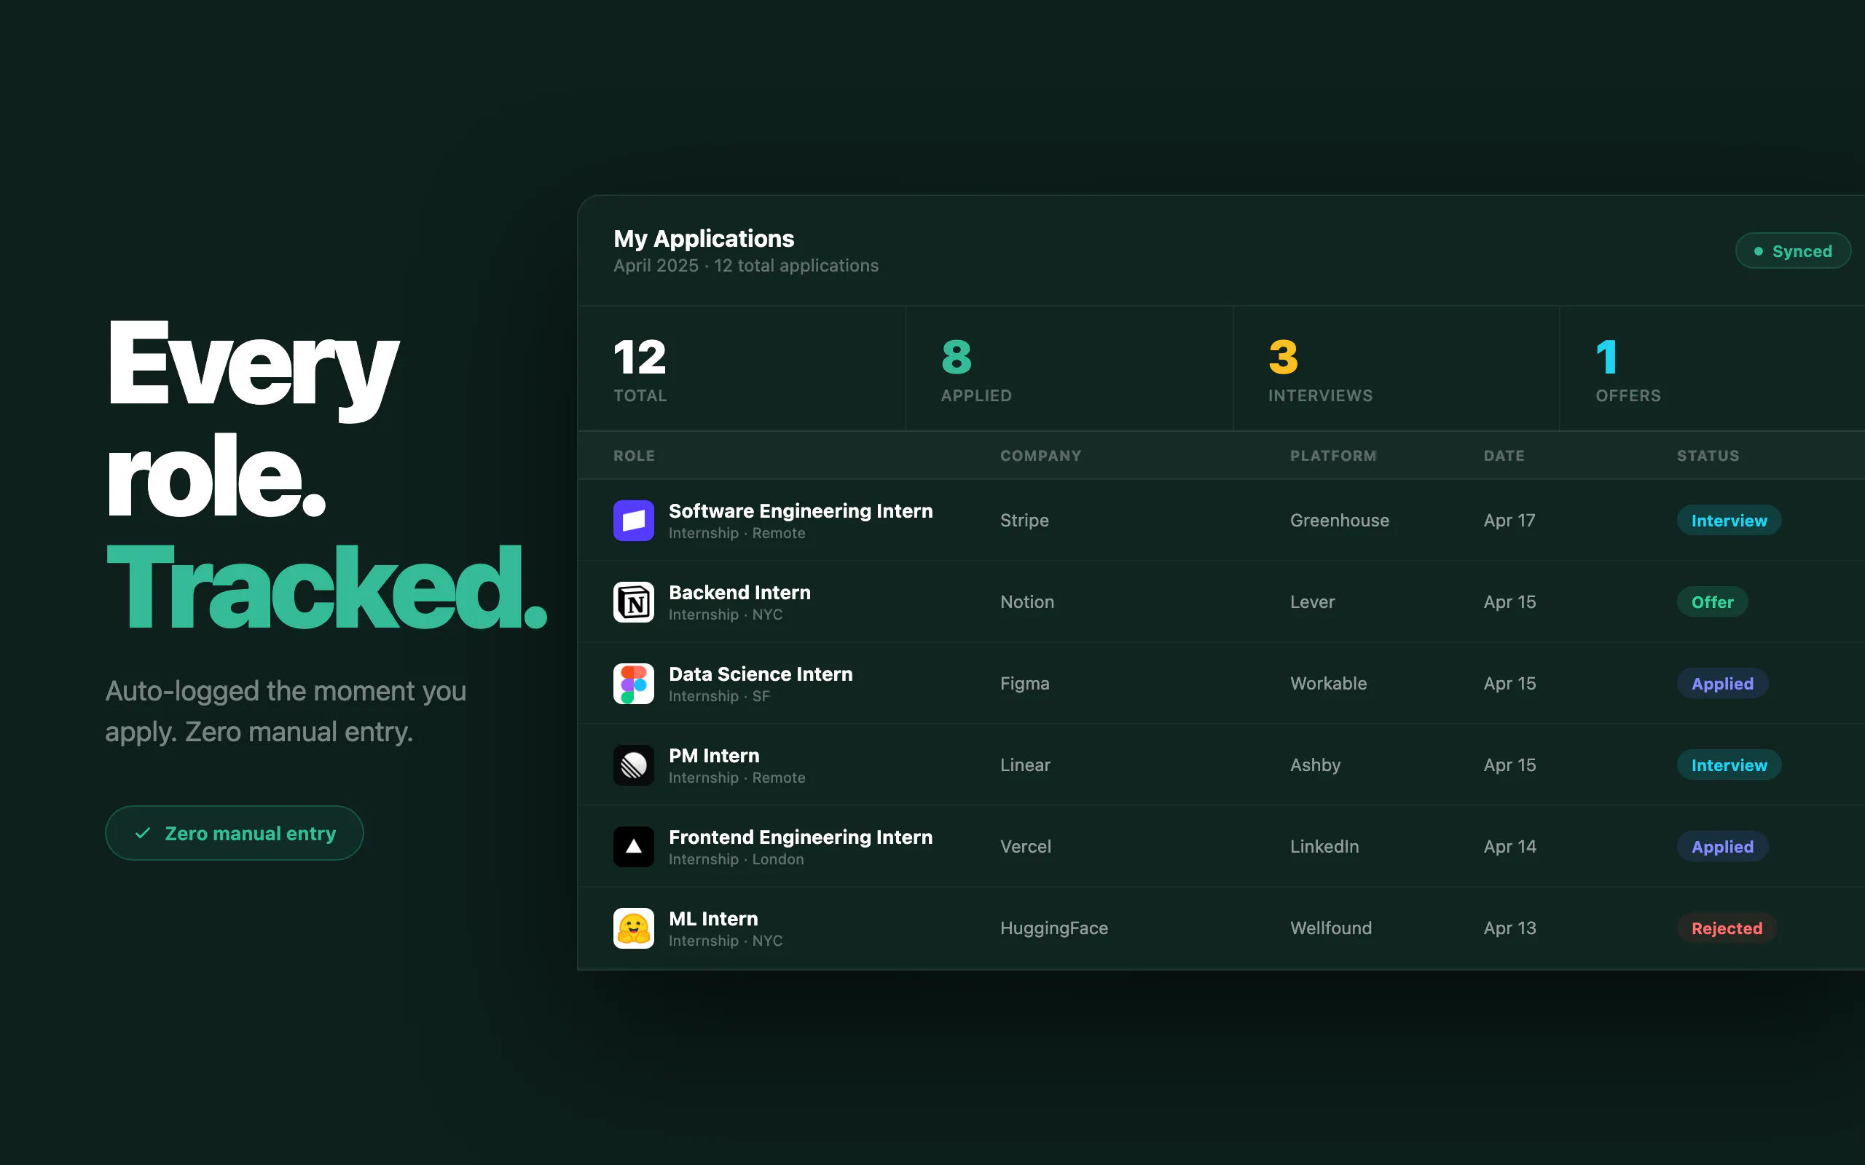The width and height of the screenshot is (1865, 1165).
Task: Click the Figma logo icon
Action: tap(634, 684)
